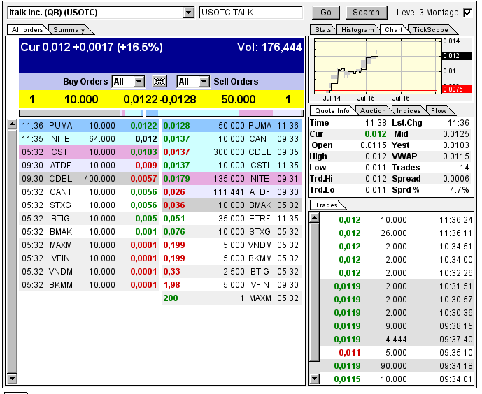
Task: Select MAXM sell order at 200
Action: click(232, 298)
